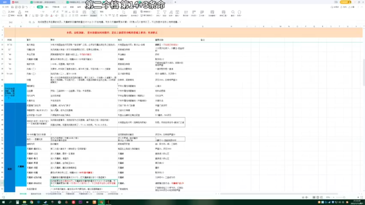Screen dimensions: 365x205
Task: Click the Bold formatting button
Action: 26,15
